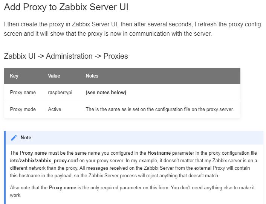Click the "Zabbix UI -> Administration -> Proxies" subheading
The height and width of the screenshot is (204, 266).
coord(66,56)
